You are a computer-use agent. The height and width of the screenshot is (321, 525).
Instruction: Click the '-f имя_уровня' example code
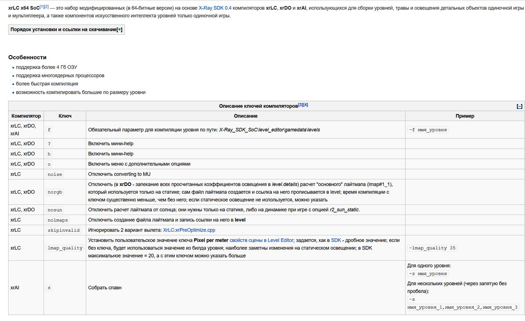click(x=427, y=130)
